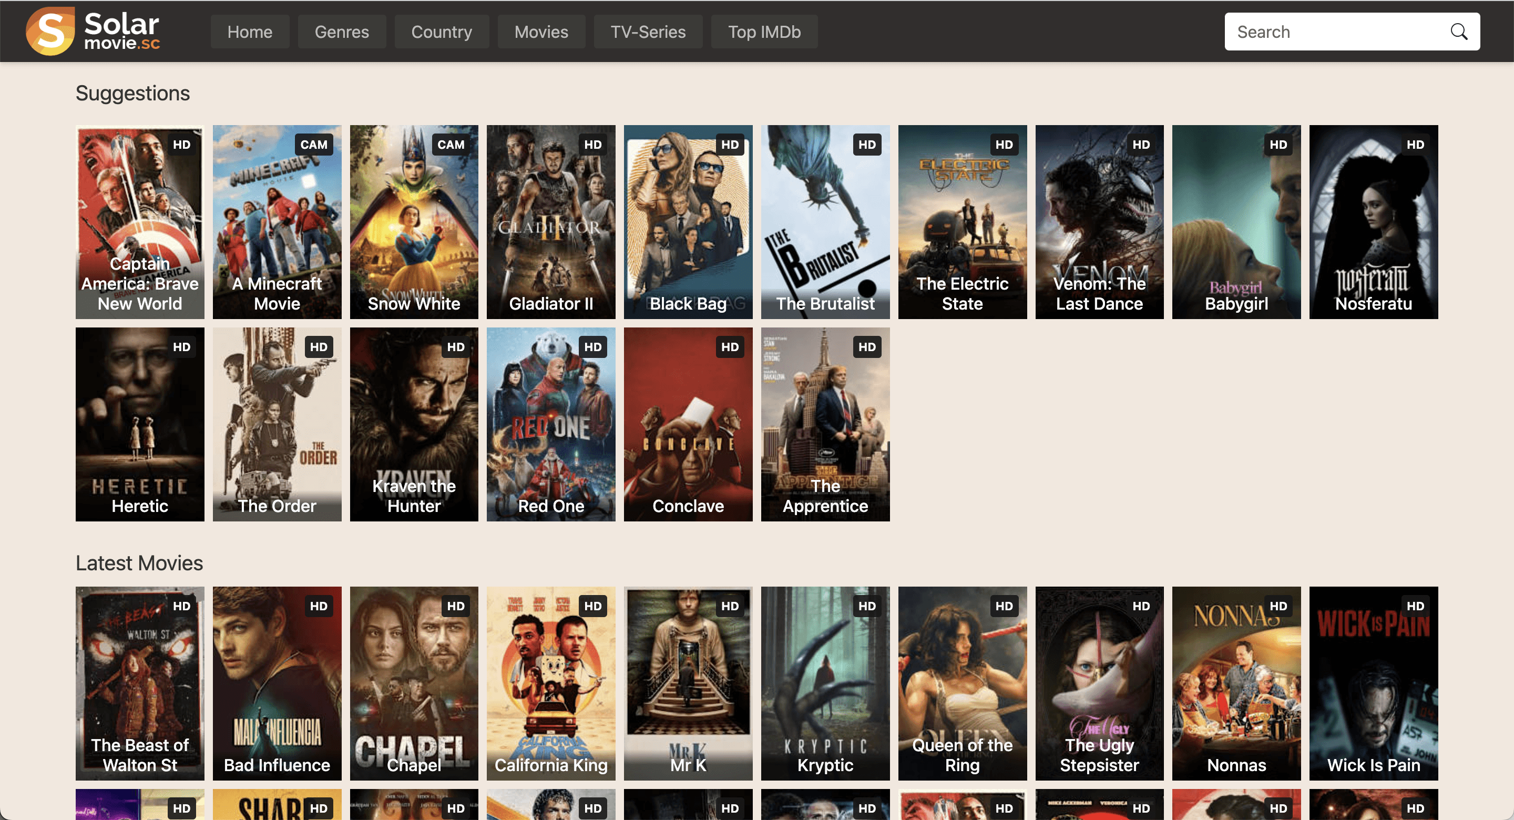This screenshot has width=1514, height=820.
Task: Click the HD badge on California King
Action: [593, 606]
